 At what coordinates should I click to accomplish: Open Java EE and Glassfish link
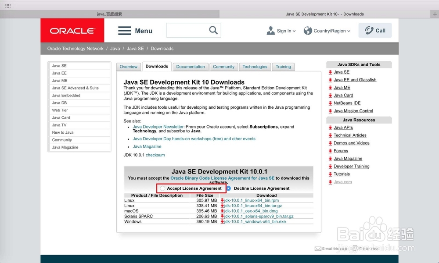[355, 80]
